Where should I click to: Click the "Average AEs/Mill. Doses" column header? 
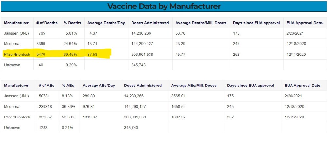click(x=194, y=86)
